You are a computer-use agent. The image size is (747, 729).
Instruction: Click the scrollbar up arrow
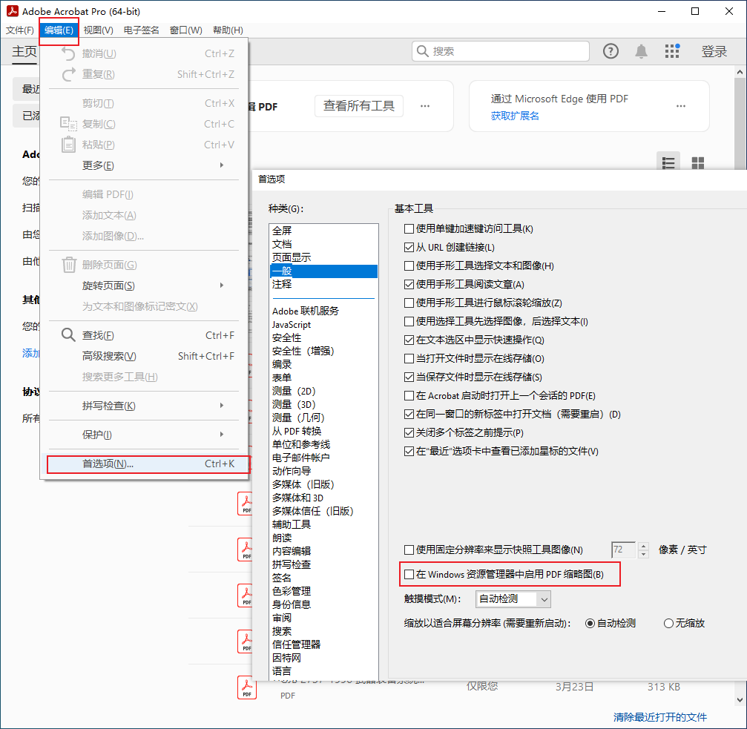click(x=740, y=72)
